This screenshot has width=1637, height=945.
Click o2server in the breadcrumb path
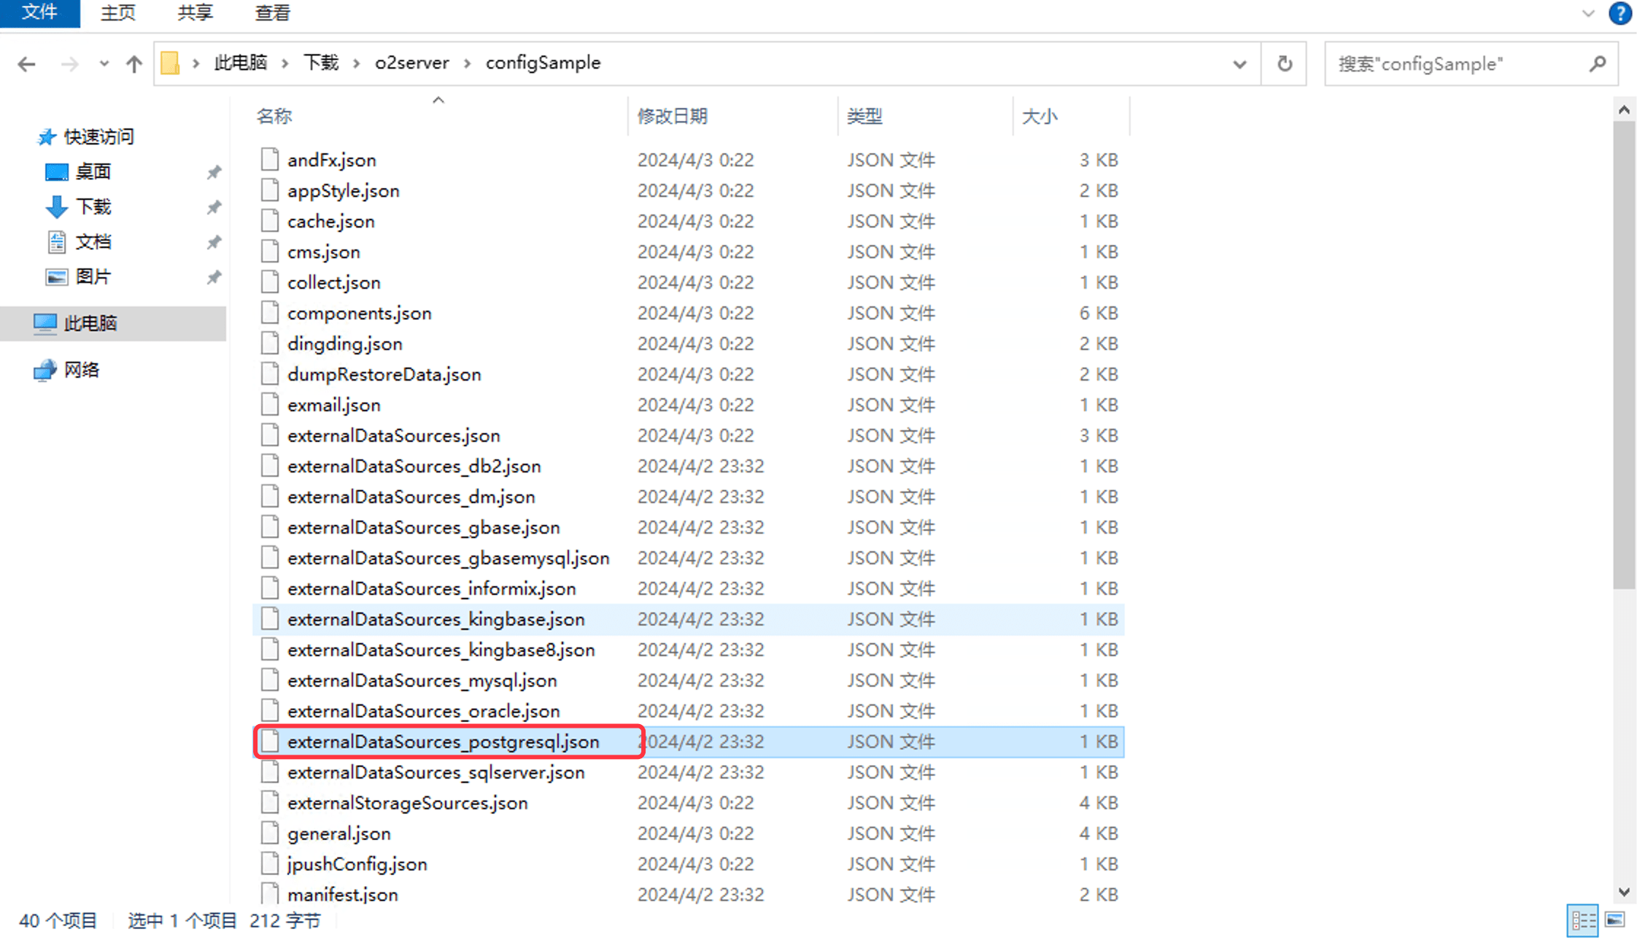click(411, 63)
